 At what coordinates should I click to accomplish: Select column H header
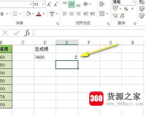click(133, 43)
